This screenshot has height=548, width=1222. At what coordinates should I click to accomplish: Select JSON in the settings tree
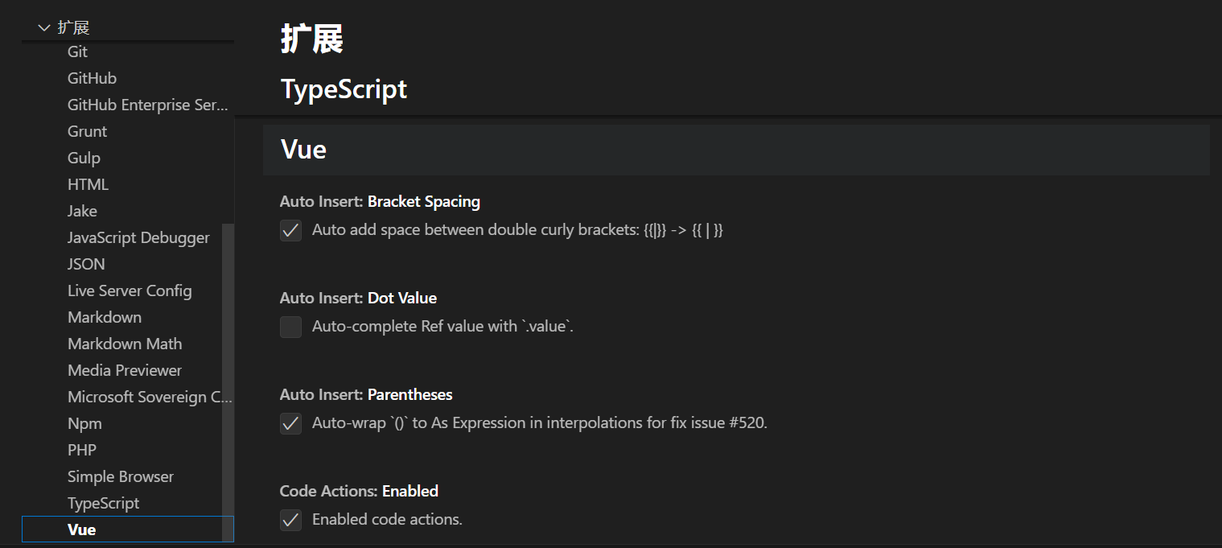pos(86,264)
